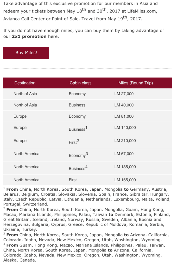Click the LM 67,000 miles value
Screen dimensions: 177x266
(x=124, y=154)
